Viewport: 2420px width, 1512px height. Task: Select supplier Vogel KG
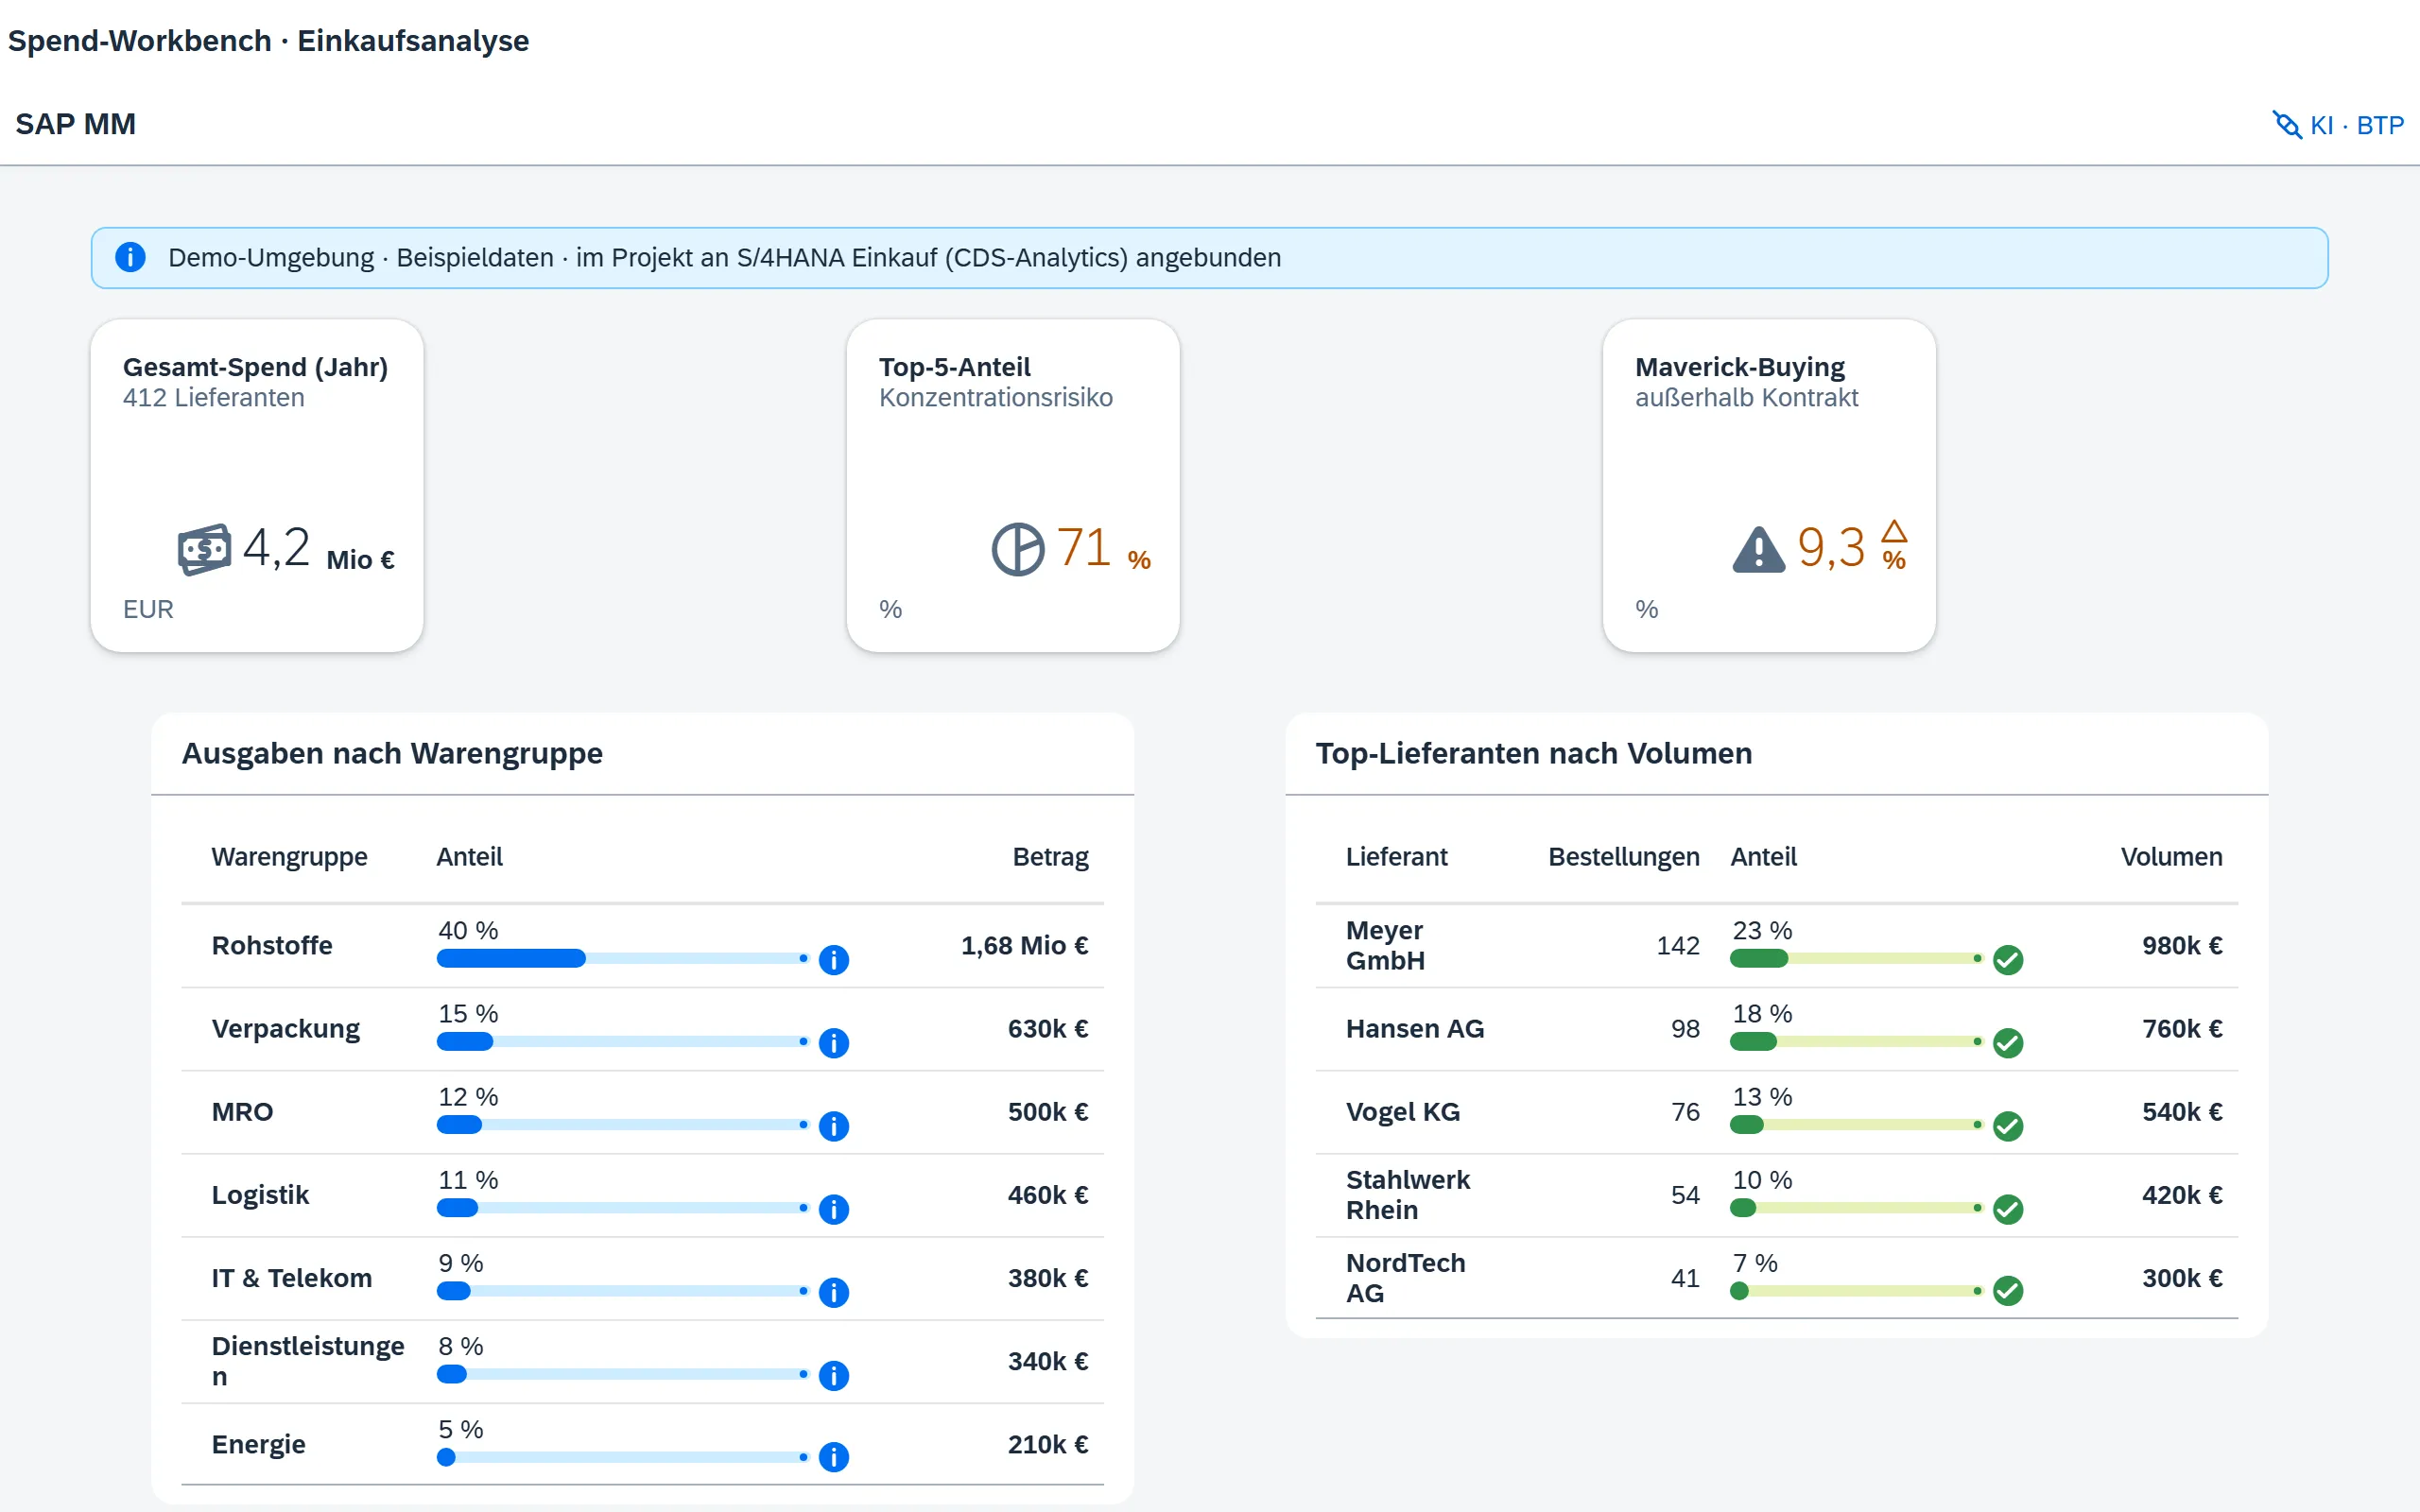[x=1402, y=1111]
